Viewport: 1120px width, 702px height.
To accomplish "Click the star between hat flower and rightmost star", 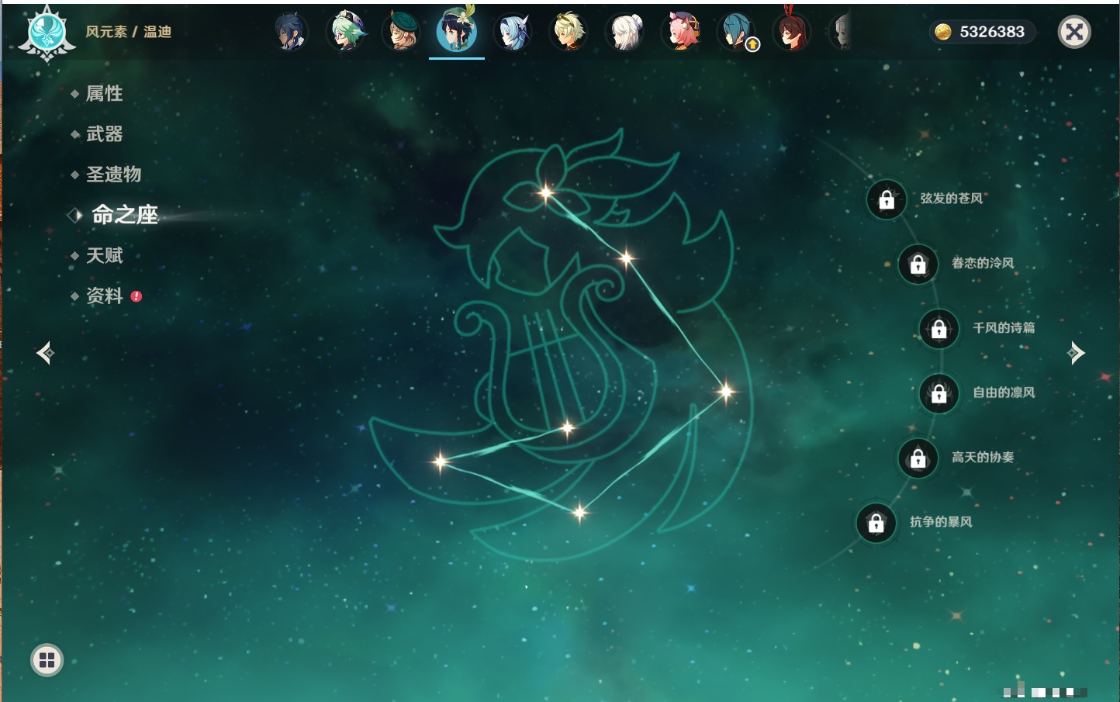I will point(627,258).
